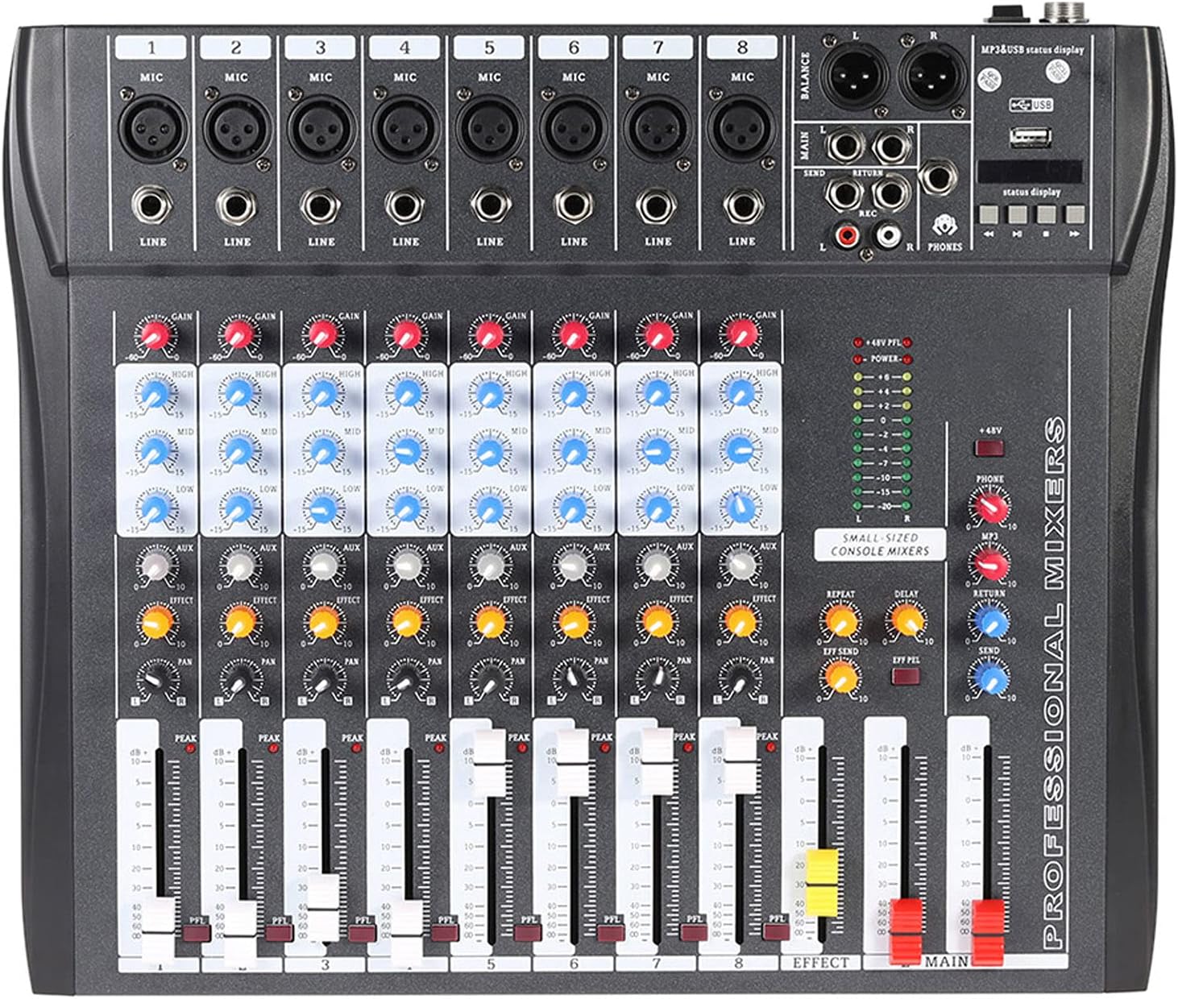Toggle PFL on channel 5

point(528,933)
